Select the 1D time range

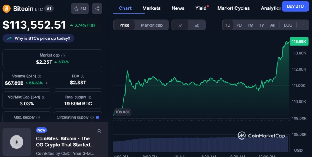coord(228,25)
